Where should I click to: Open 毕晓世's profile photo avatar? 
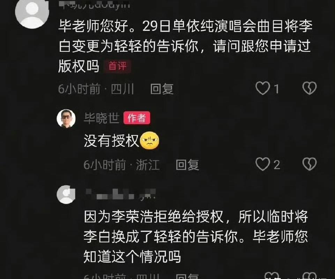66,119
